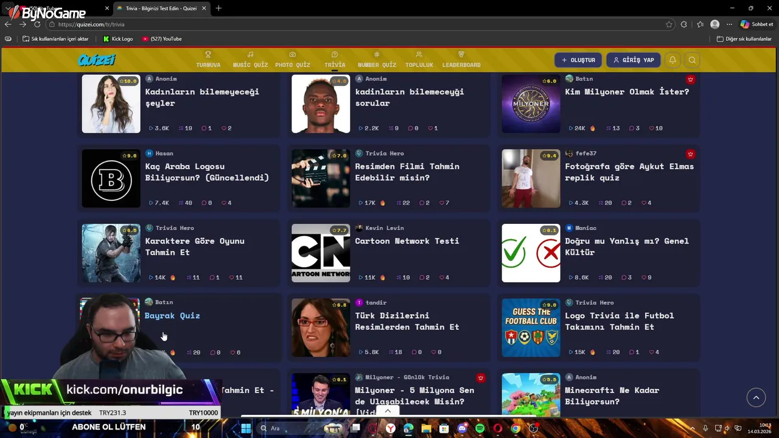Open 'Kadınların bilemeyeceği şeyler' quiz
Viewport: 779px width, 438px height.
pos(202,97)
